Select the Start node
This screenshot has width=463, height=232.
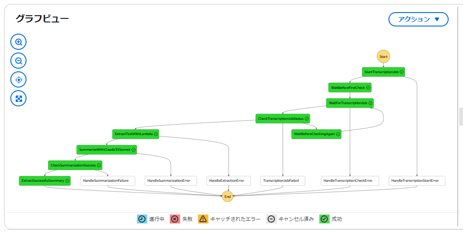[383, 56]
